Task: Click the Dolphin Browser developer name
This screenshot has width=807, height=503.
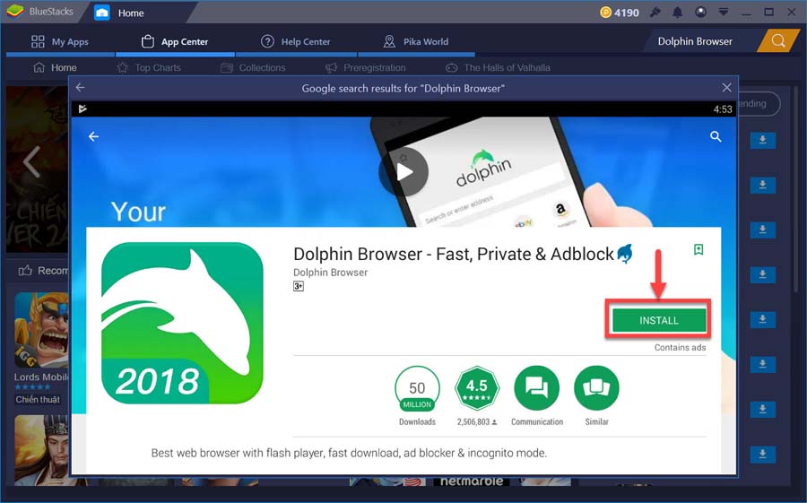Action: 330,273
